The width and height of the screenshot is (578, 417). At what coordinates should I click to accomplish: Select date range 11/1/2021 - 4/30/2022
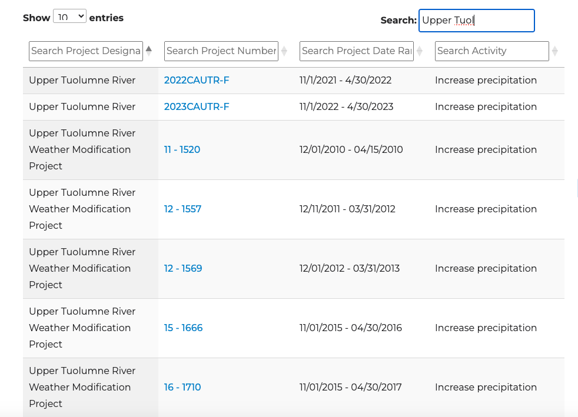[x=346, y=81]
